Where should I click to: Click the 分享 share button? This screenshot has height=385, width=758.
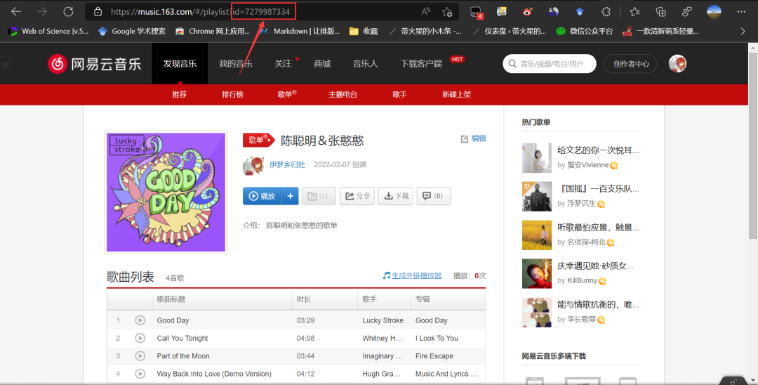[357, 196]
